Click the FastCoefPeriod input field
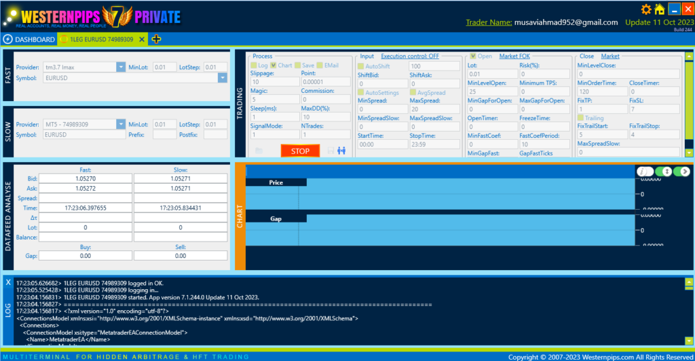 [544, 145]
